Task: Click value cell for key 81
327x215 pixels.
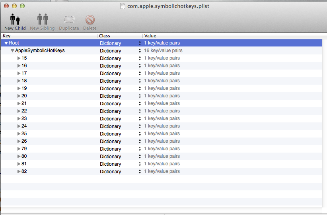Action: (162, 164)
